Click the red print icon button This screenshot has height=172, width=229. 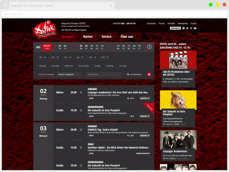click(x=149, y=74)
